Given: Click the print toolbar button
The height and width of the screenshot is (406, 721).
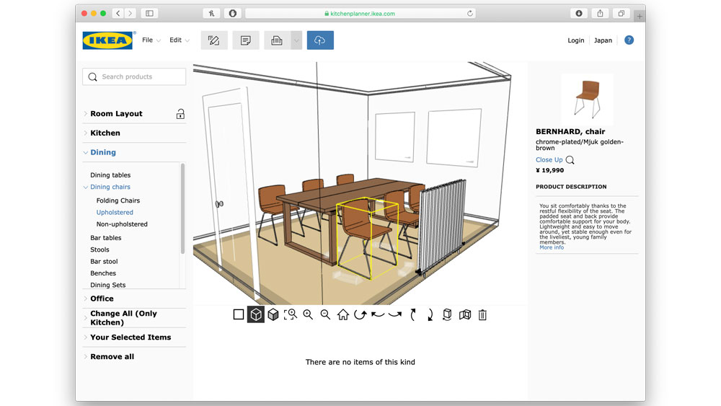Looking at the screenshot, I should pos(277,40).
